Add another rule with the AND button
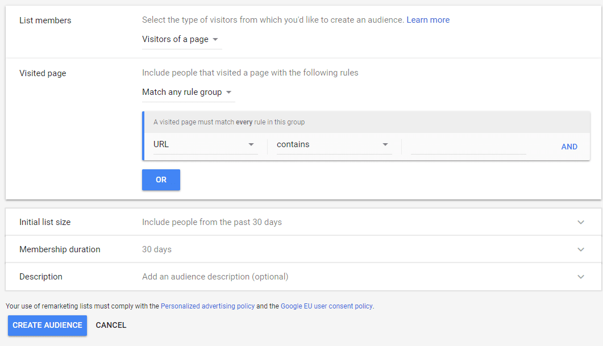This screenshot has height=346, width=603. coord(569,147)
